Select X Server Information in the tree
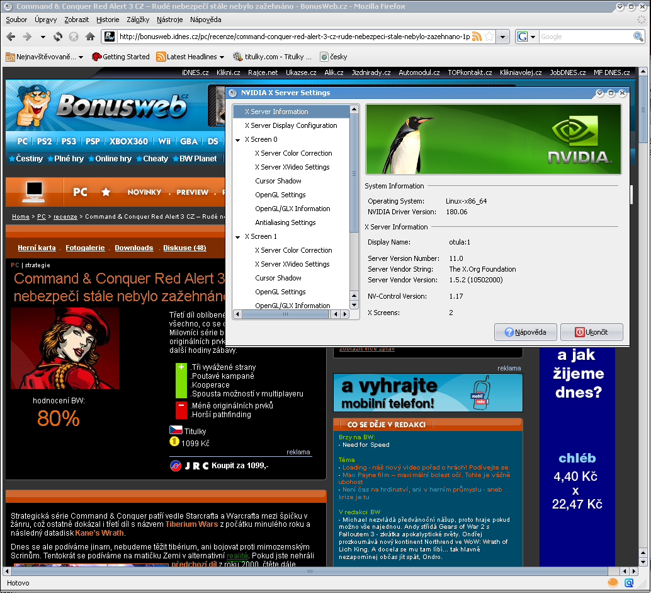651x593 pixels. click(x=291, y=112)
